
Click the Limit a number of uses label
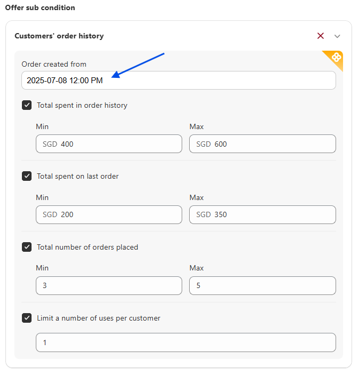(98, 318)
